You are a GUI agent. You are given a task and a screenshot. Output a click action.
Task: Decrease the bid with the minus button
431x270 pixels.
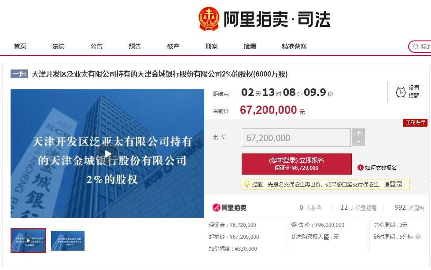click(358, 142)
